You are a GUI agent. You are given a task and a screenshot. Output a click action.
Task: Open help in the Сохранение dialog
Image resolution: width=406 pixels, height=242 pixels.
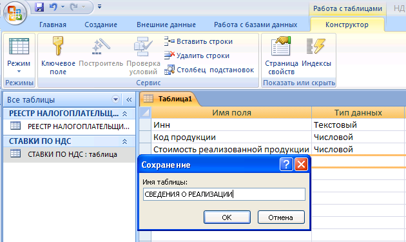(286, 164)
